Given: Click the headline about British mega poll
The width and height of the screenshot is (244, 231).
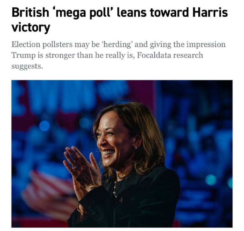Looking at the screenshot, I should tap(119, 20).
